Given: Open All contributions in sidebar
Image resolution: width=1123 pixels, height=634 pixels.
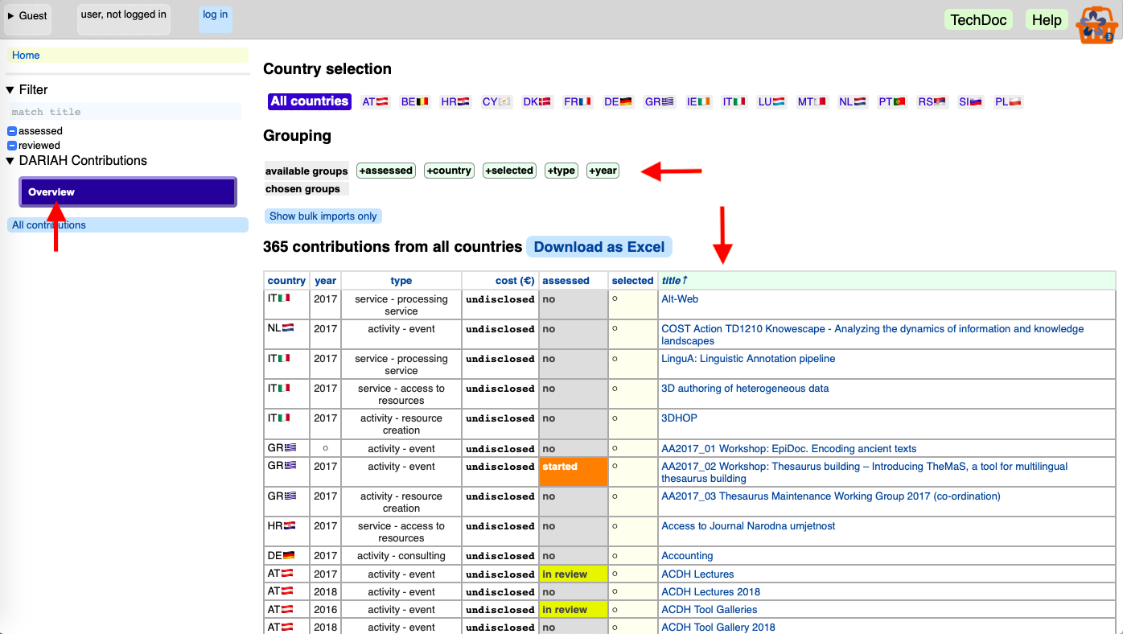Looking at the screenshot, I should click(x=128, y=225).
